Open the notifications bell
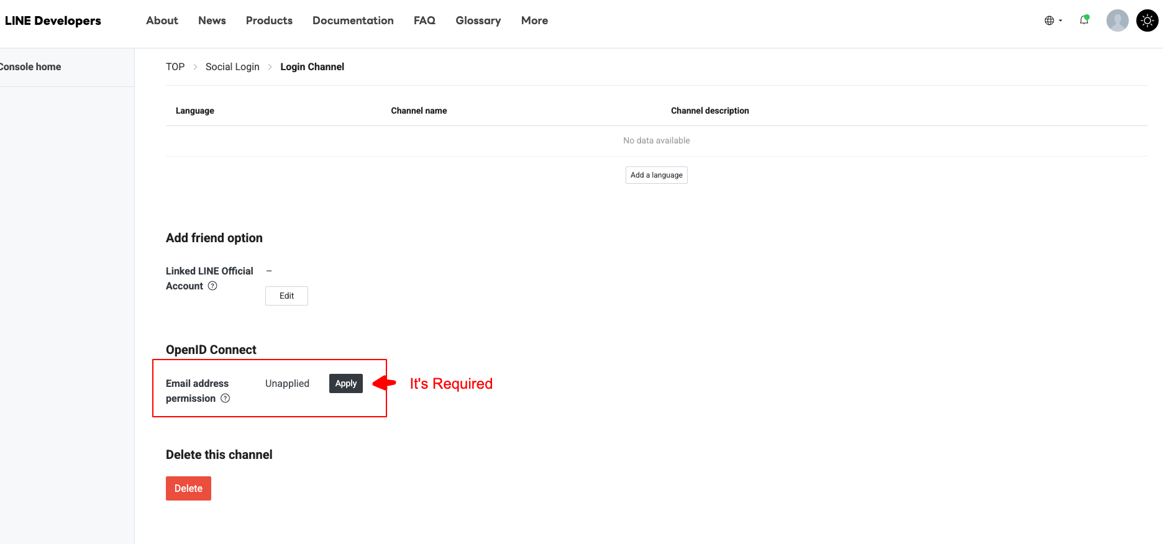 coord(1084,20)
